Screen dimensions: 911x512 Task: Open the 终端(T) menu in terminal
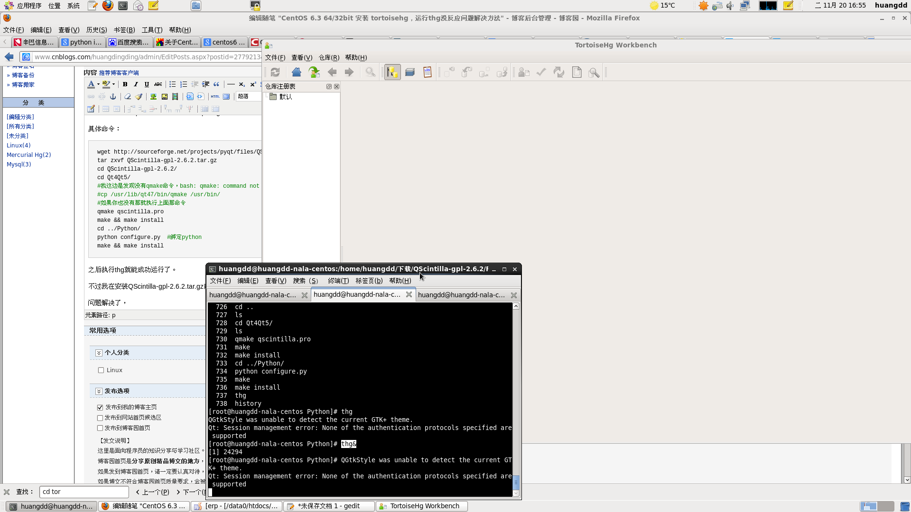coord(338,281)
